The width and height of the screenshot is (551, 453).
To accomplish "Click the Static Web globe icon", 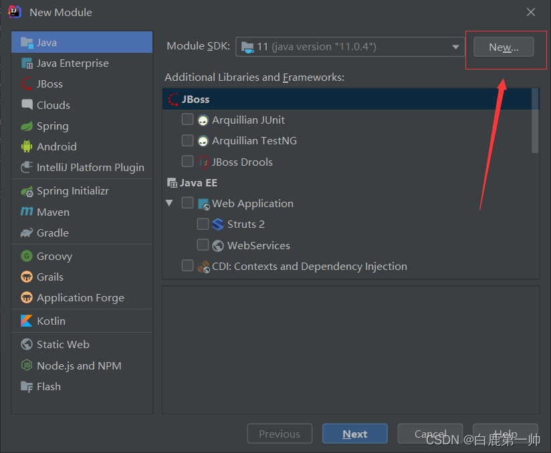I will click(x=27, y=344).
